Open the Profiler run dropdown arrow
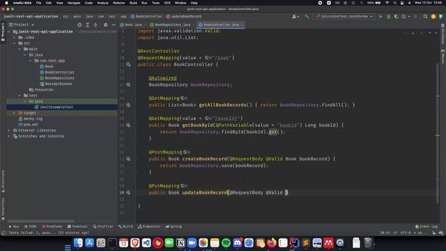This screenshot has width=446, height=251. click(x=409, y=17)
